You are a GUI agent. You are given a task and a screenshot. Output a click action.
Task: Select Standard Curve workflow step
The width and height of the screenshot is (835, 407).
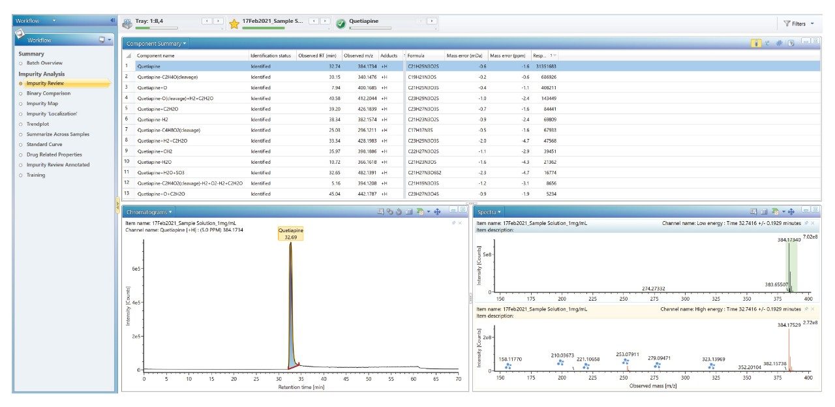click(45, 144)
